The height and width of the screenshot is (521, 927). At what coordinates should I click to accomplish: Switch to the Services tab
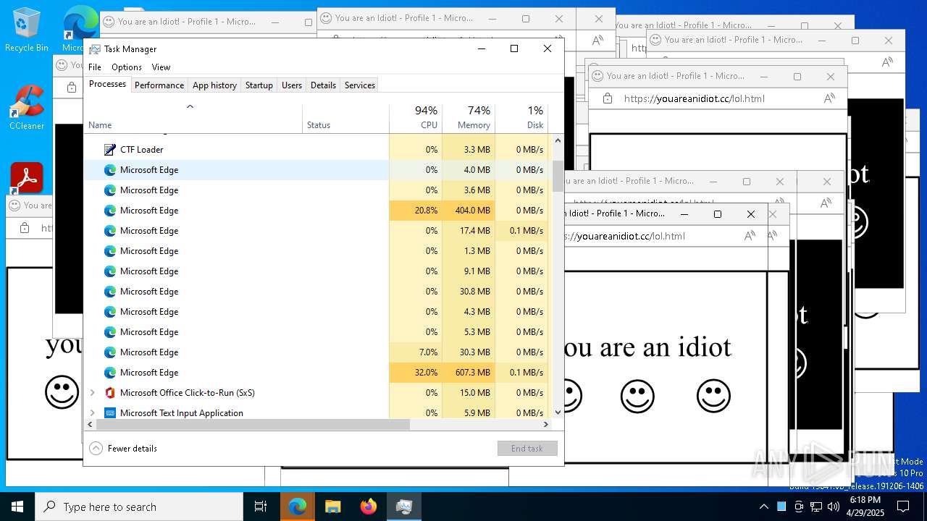(360, 85)
